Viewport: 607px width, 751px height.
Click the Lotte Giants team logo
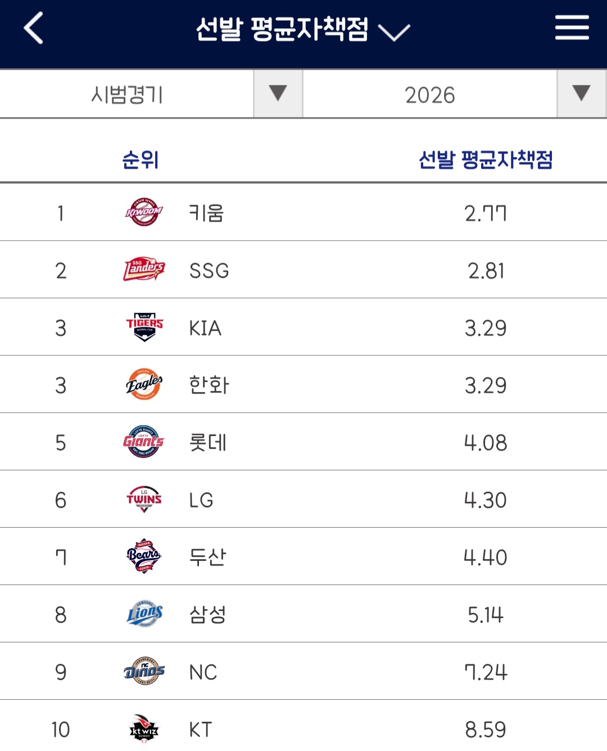click(144, 442)
